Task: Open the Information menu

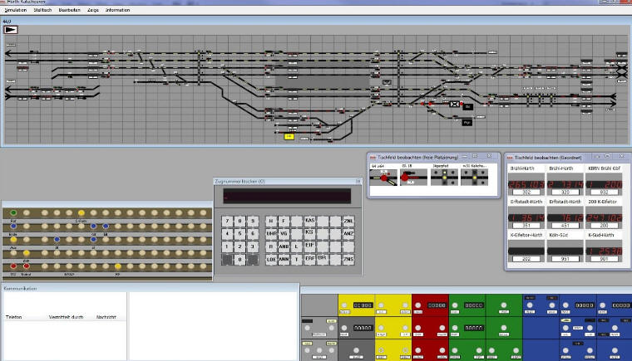Action: 117,10
